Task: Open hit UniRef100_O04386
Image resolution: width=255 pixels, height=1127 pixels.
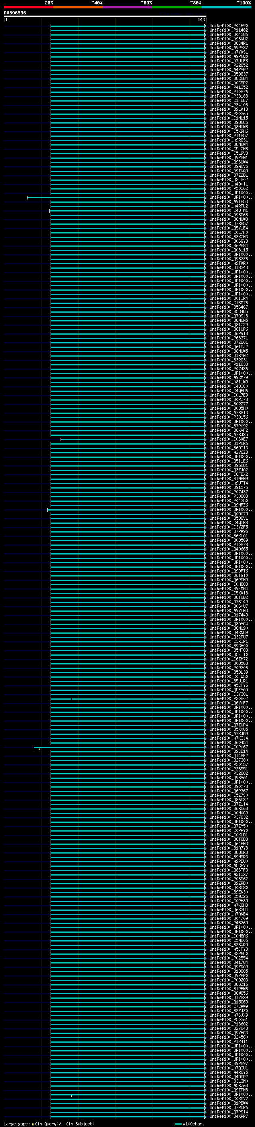Action: coord(229,34)
